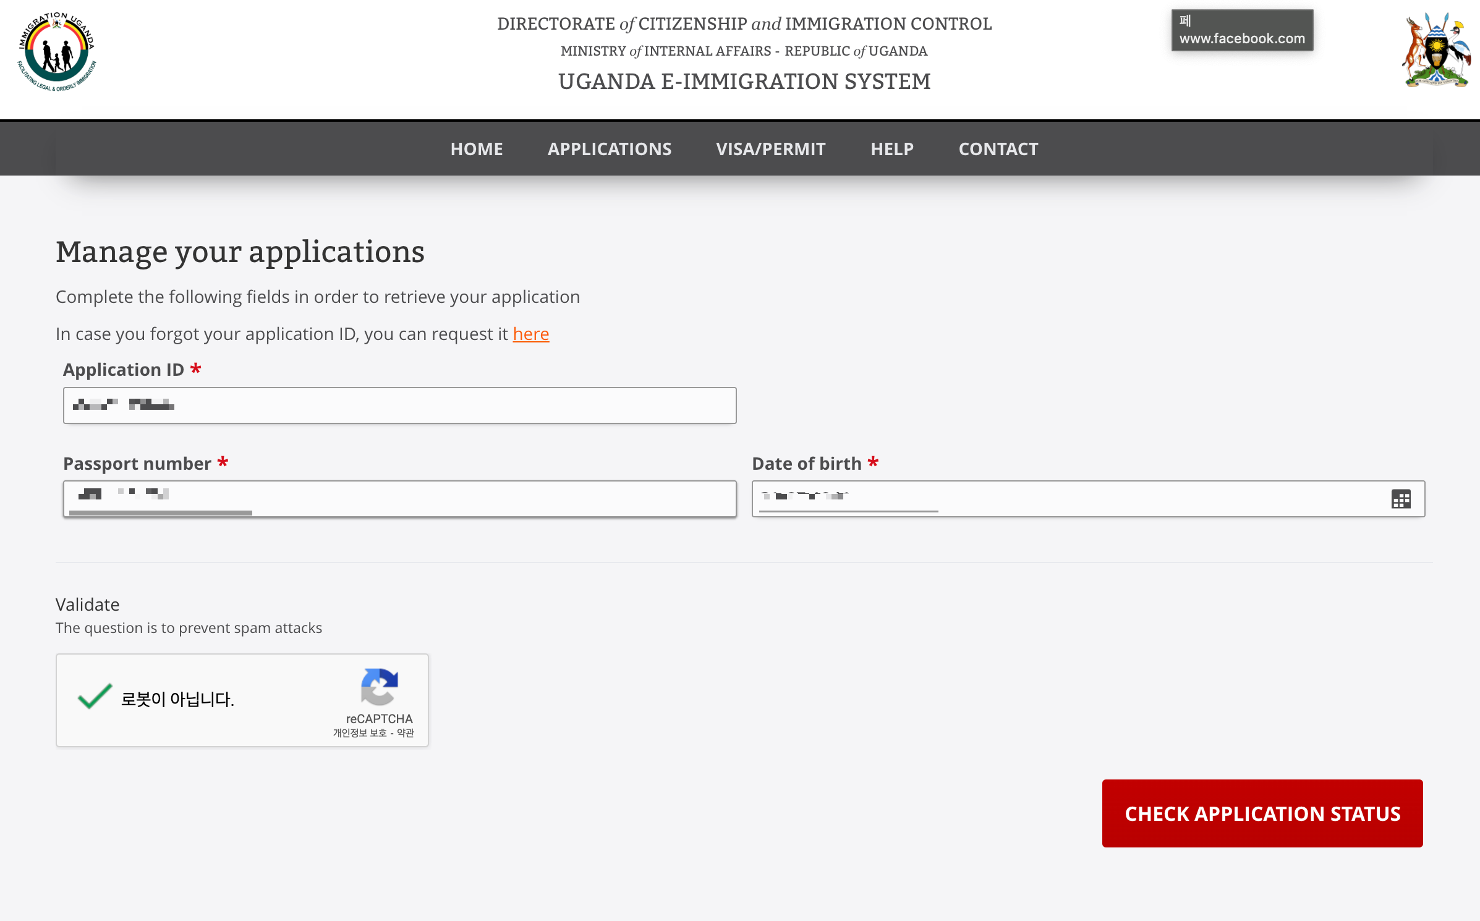Open the reCAPTCHA terms link (약관)

pos(406,733)
